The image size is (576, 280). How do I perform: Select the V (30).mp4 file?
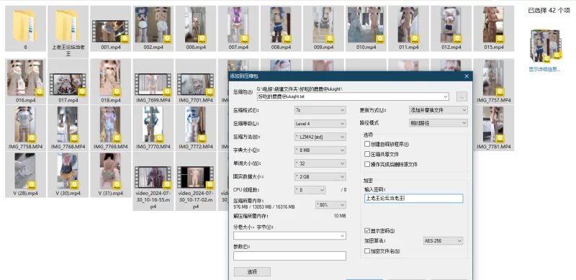coord(68,174)
